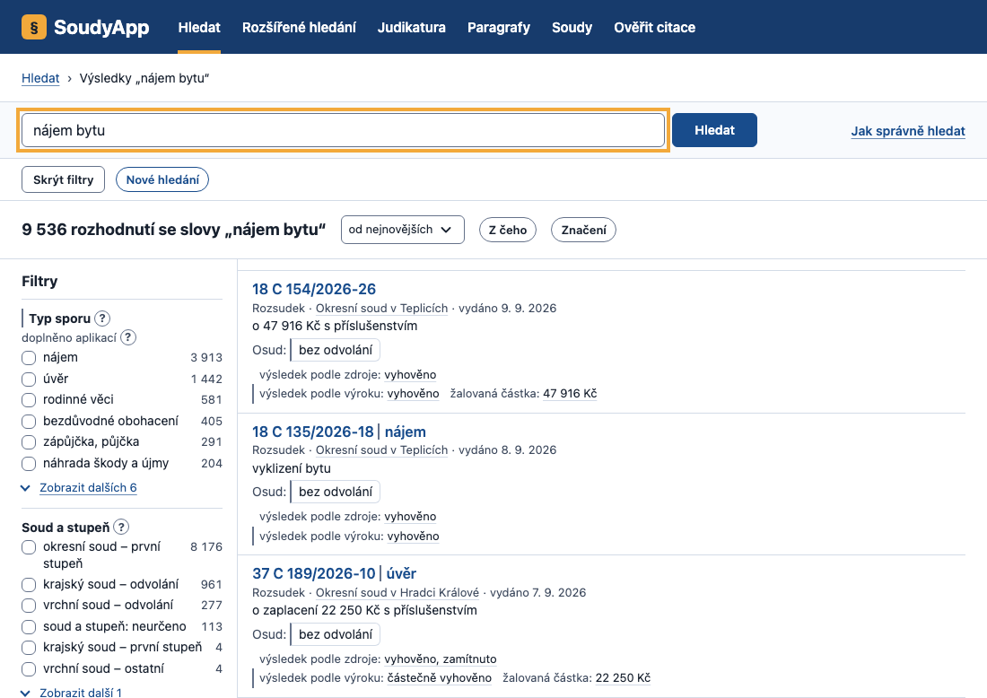Viewport: 987px width, 698px height.
Task: Go to the Hledat navigation tab
Action: coord(199,27)
